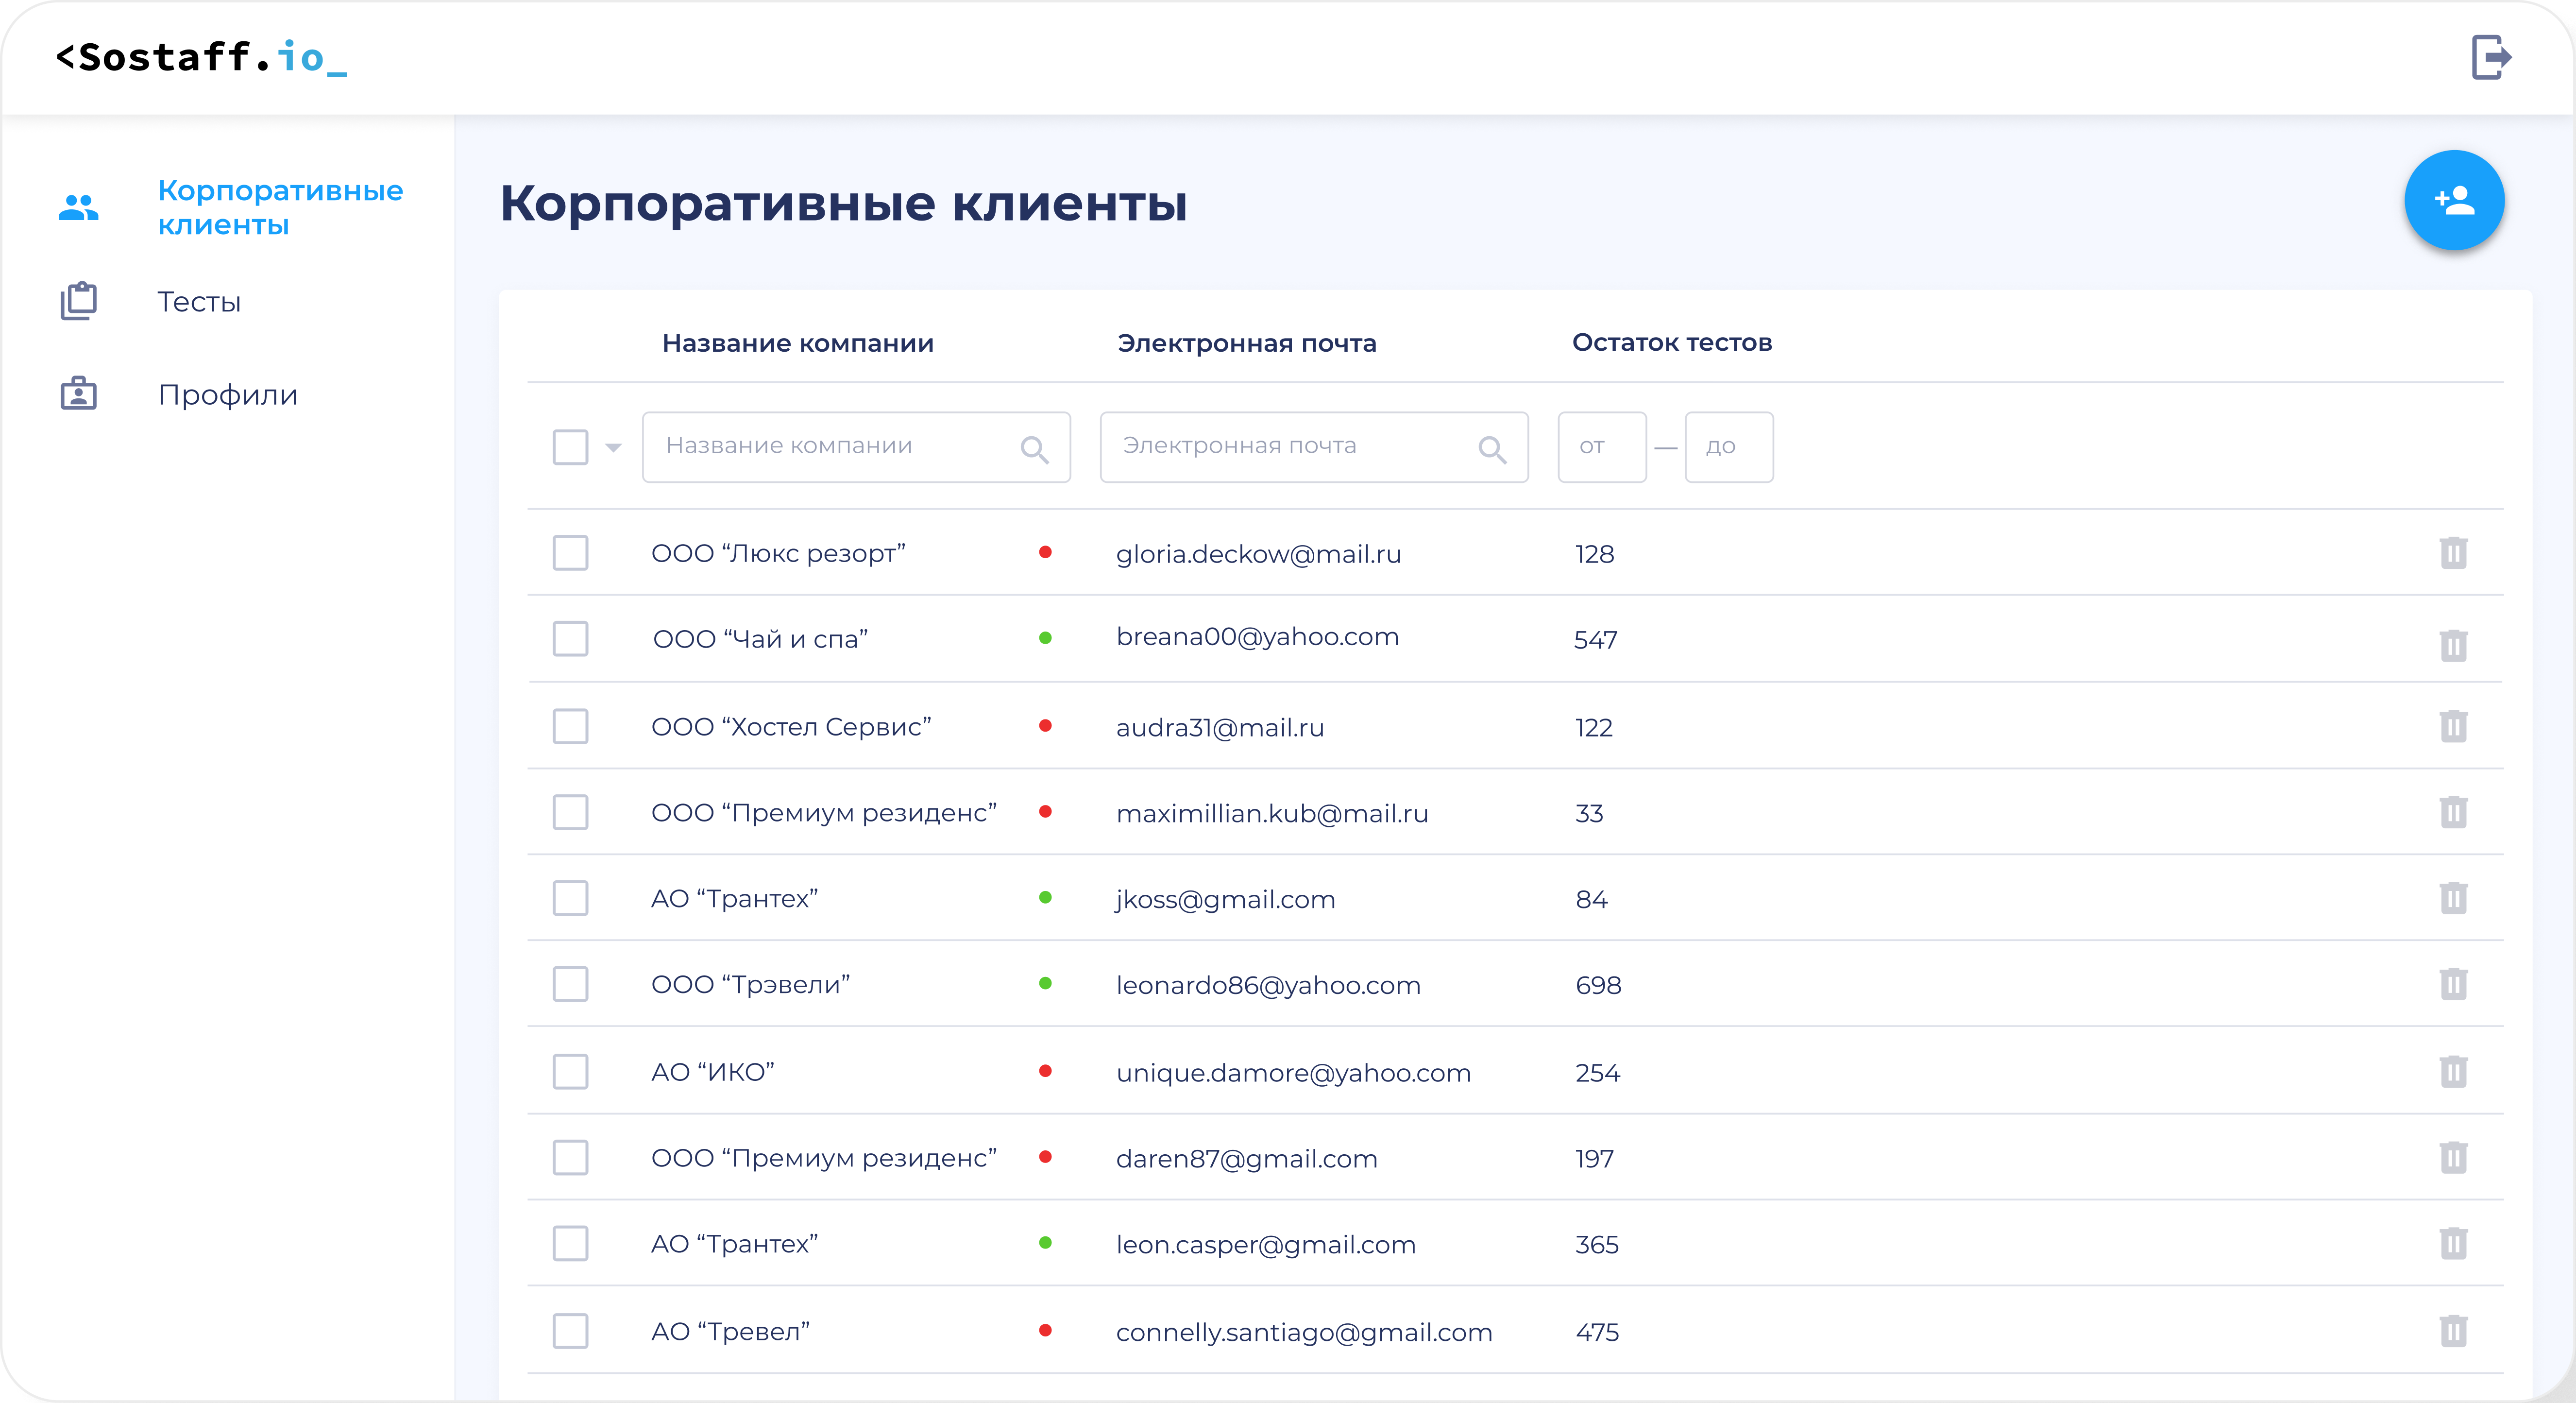Expand the dropdown arrow beside select-all checkbox

point(613,448)
